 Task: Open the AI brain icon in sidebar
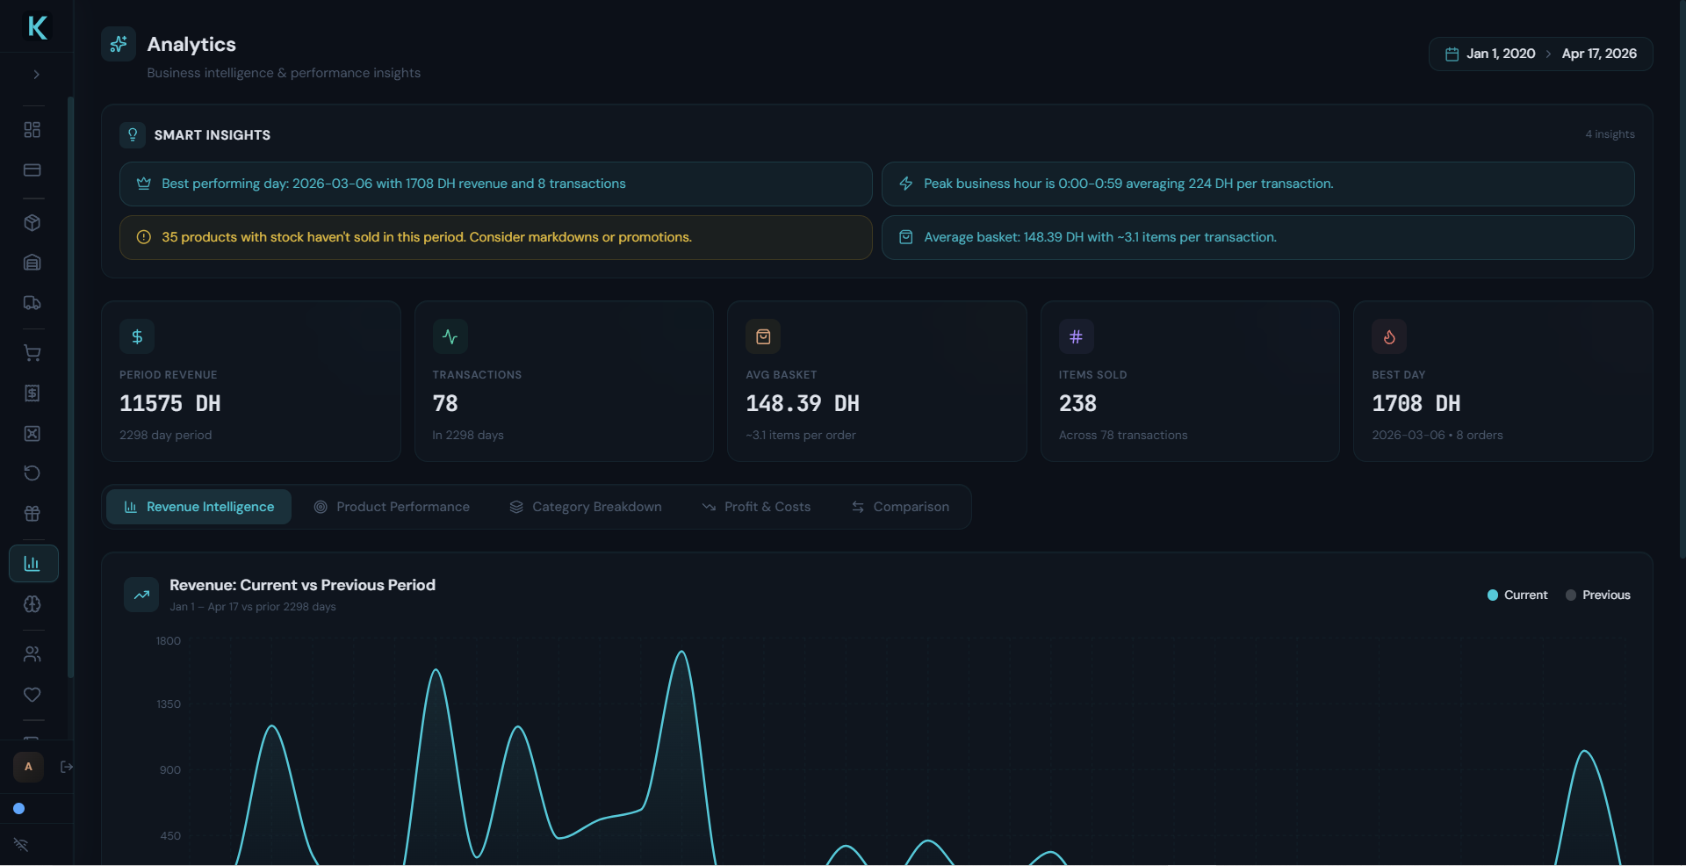(32, 604)
